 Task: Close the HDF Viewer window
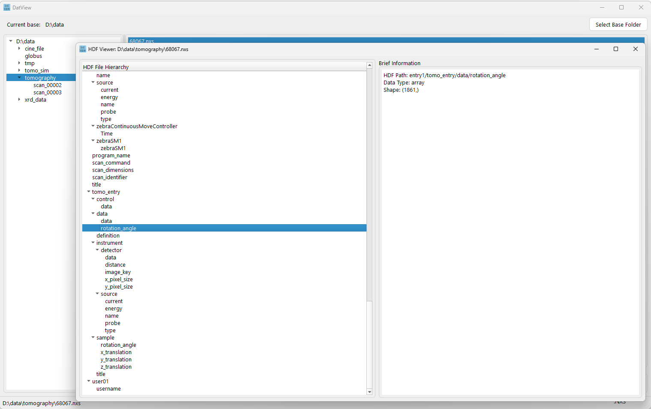point(636,49)
